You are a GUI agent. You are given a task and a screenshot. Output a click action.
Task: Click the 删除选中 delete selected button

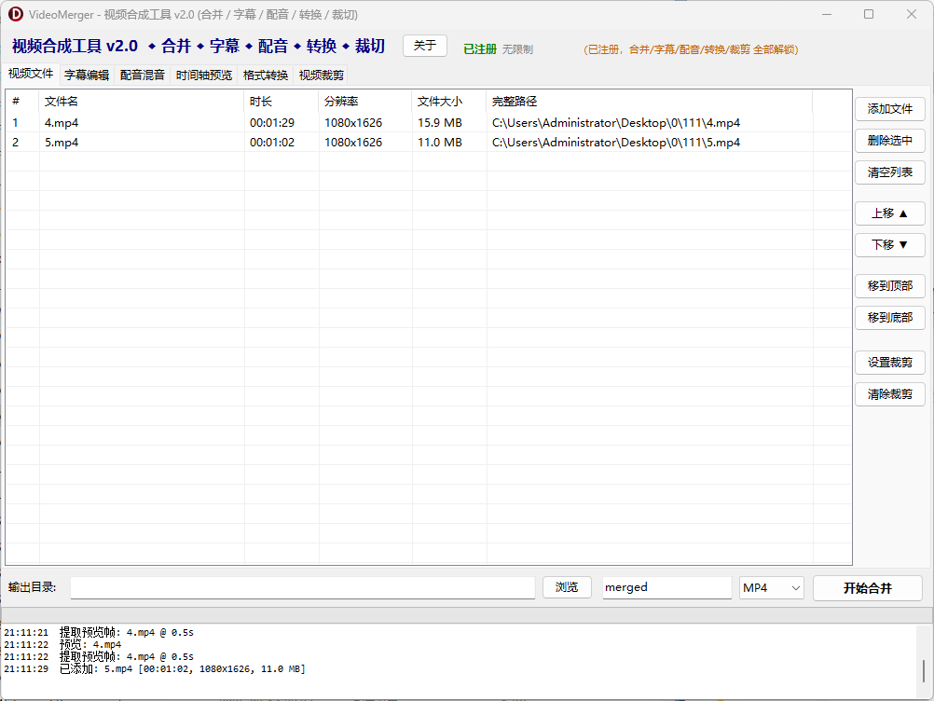tap(889, 141)
